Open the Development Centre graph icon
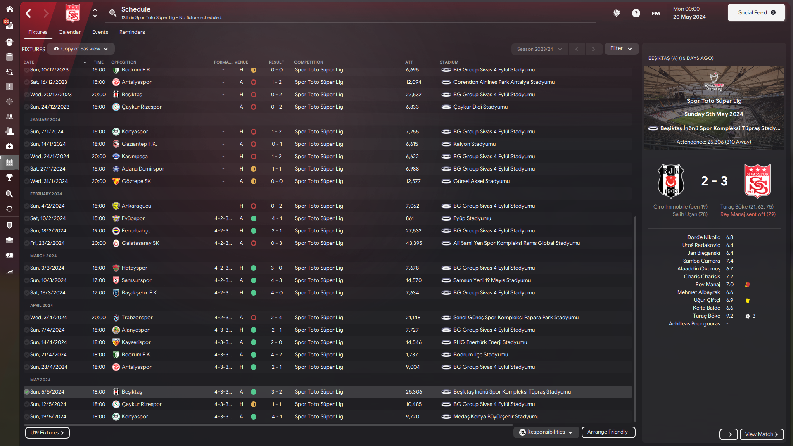 pyautogui.click(x=9, y=272)
